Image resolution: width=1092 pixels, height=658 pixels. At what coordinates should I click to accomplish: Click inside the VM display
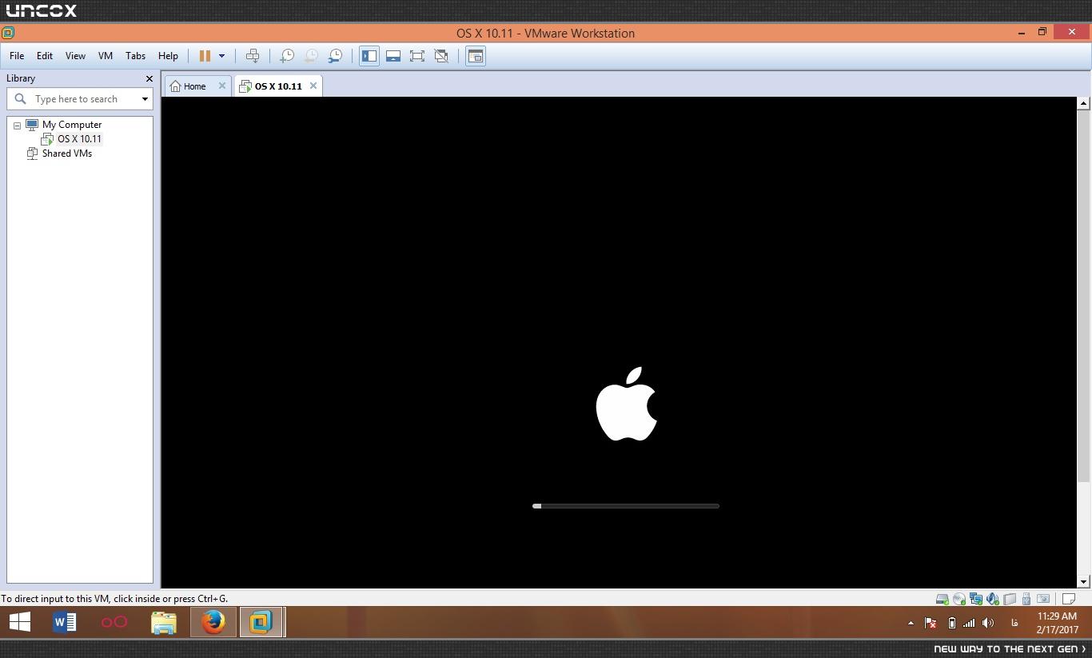[620, 342]
